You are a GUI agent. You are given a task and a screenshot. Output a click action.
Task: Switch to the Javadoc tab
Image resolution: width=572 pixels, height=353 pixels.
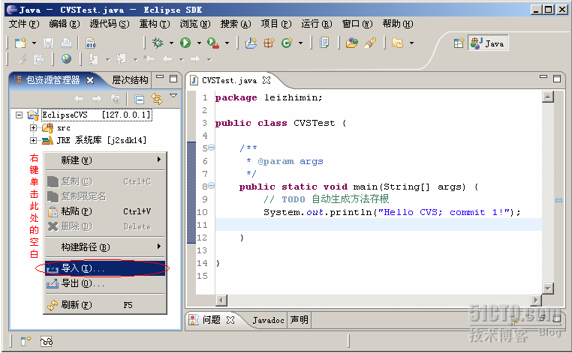(x=268, y=320)
